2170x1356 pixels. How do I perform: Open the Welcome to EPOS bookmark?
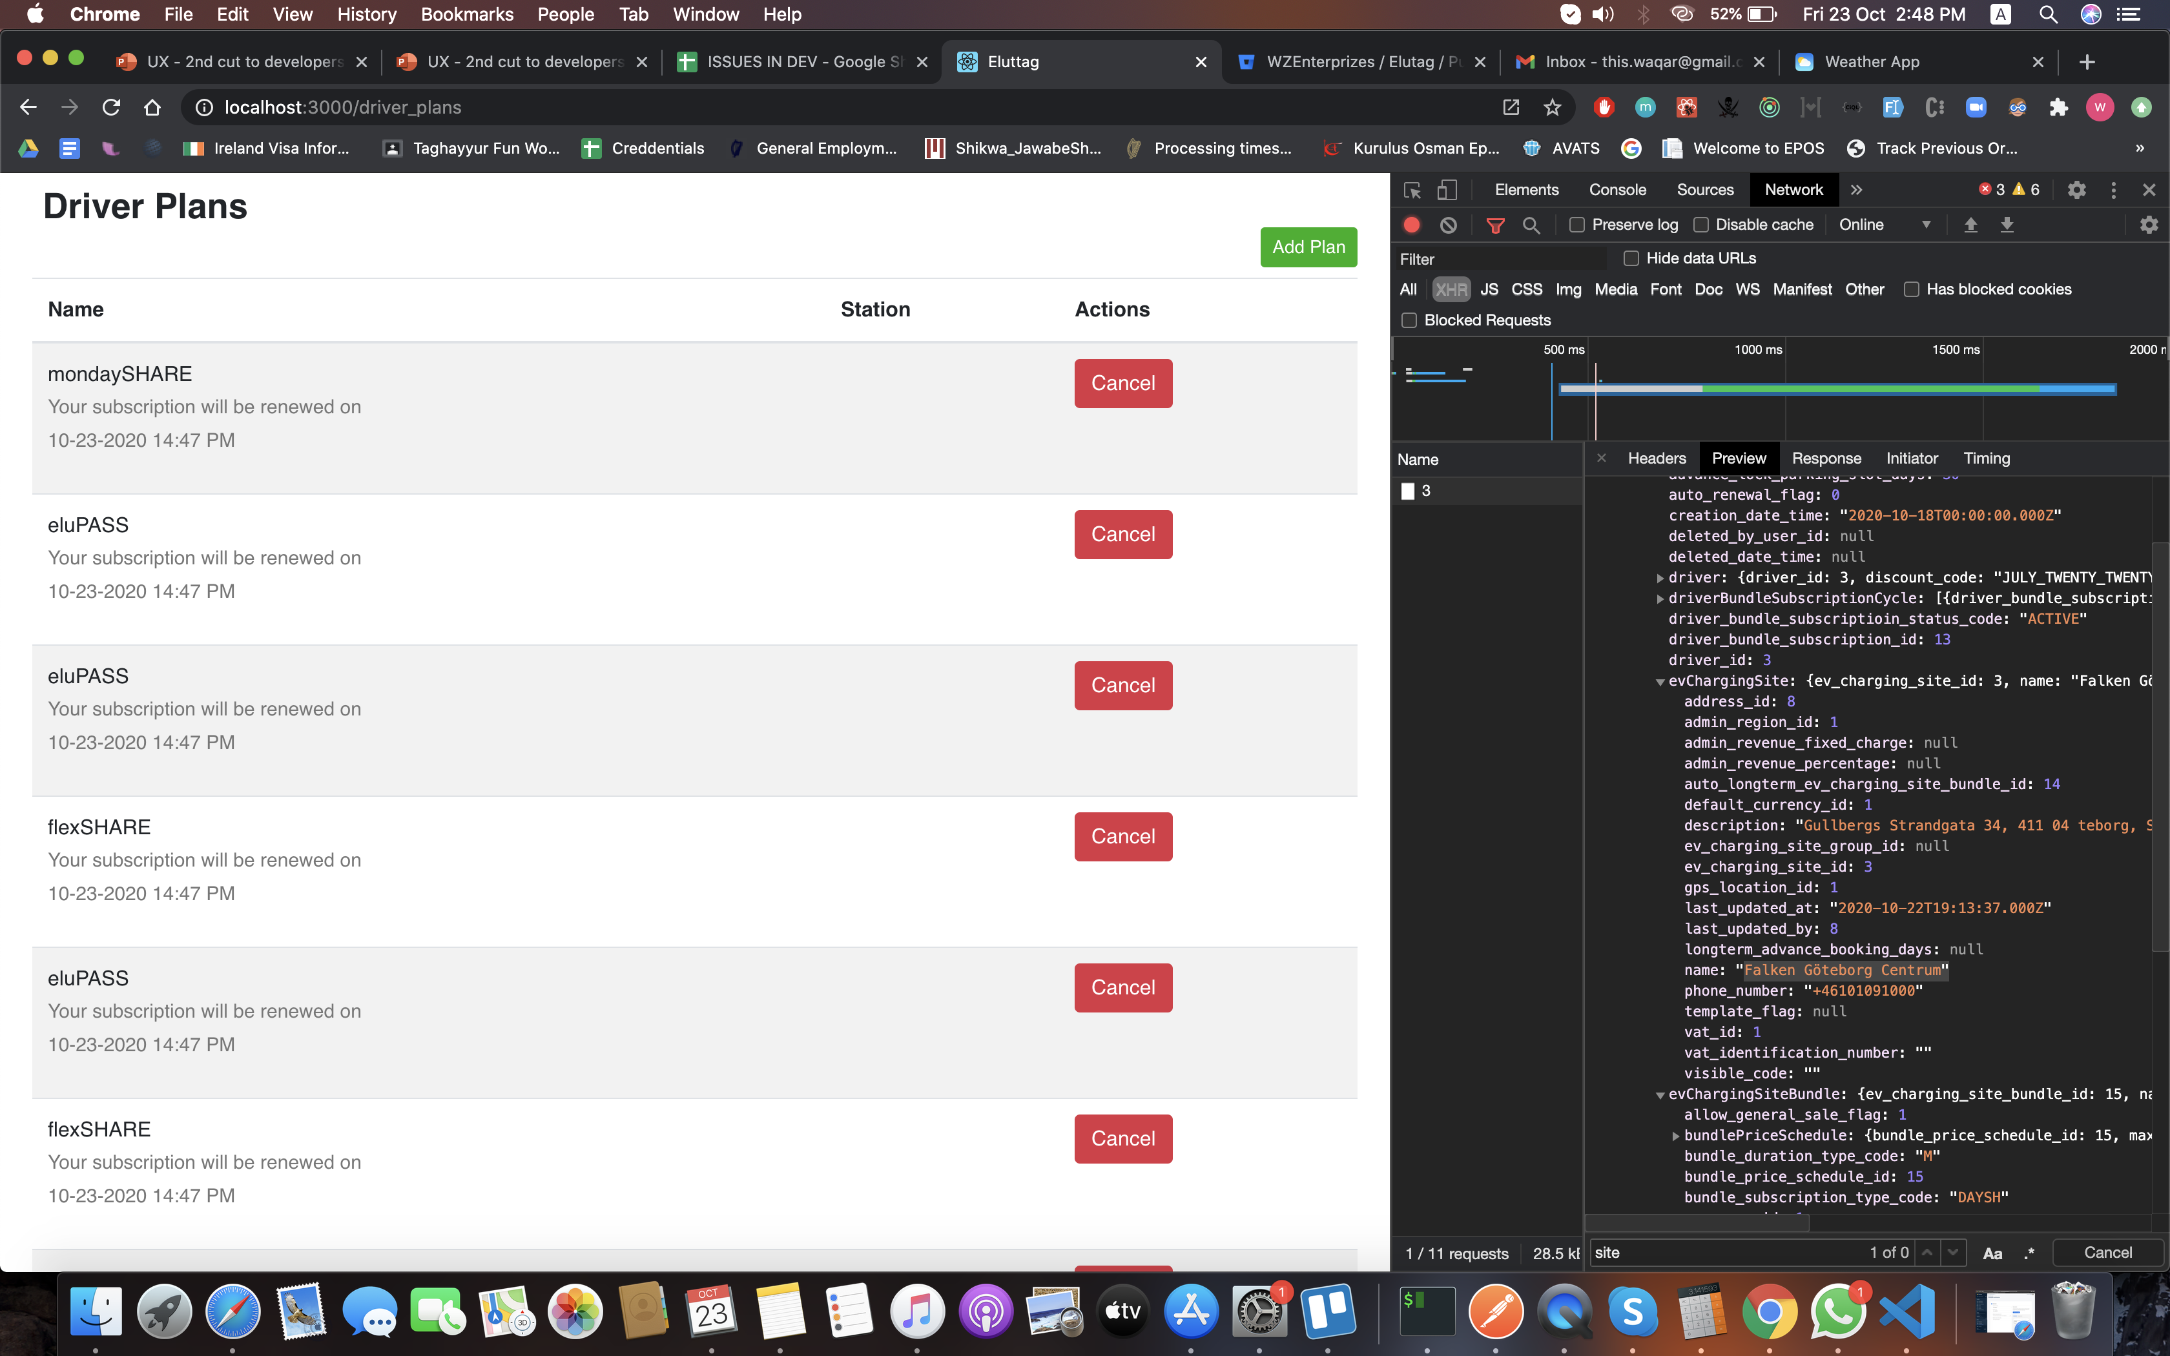(1743, 149)
